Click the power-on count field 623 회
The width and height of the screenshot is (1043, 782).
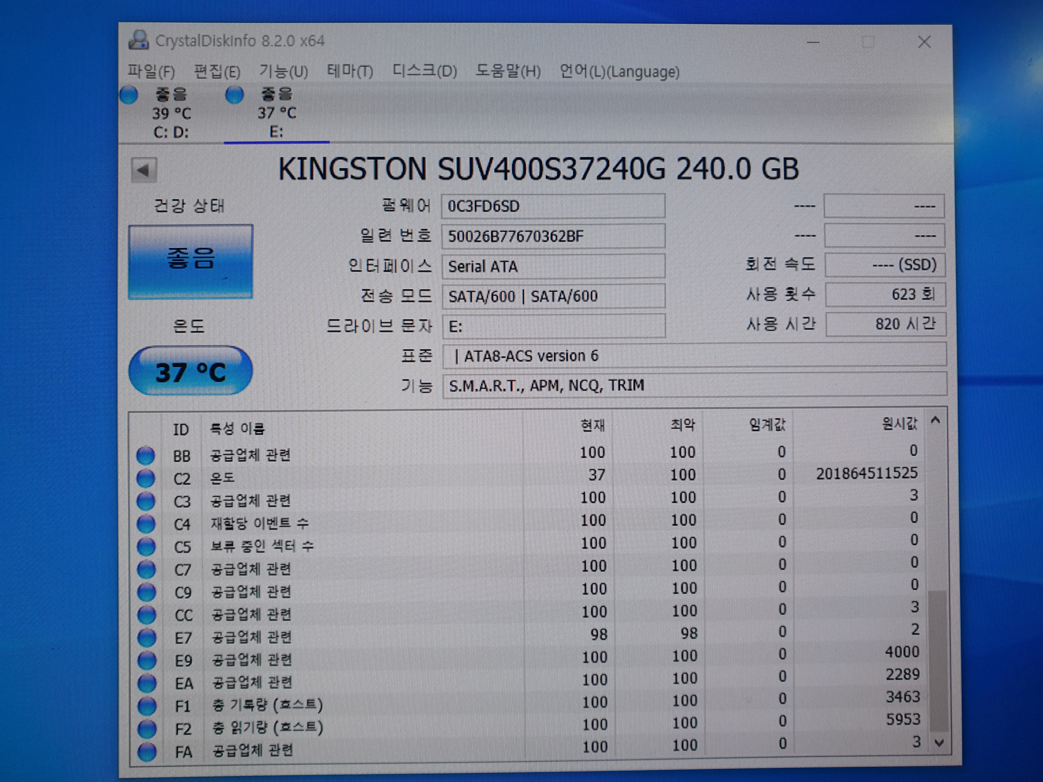tap(885, 294)
